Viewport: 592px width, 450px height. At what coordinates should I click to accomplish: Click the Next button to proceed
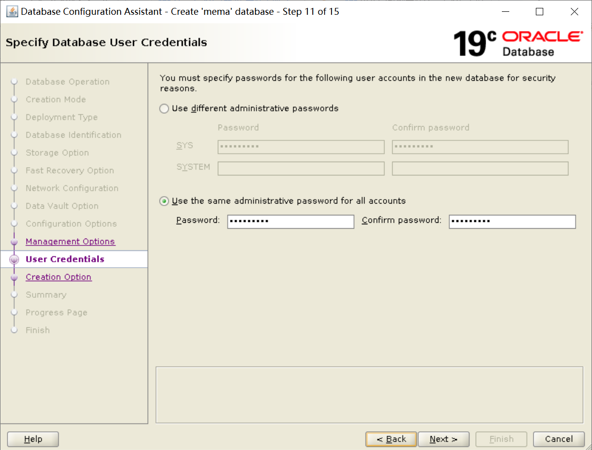pyautogui.click(x=443, y=439)
